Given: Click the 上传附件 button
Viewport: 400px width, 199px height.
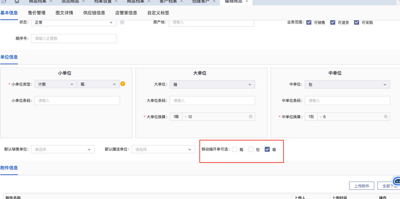Looking at the screenshot, I should 362,186.
